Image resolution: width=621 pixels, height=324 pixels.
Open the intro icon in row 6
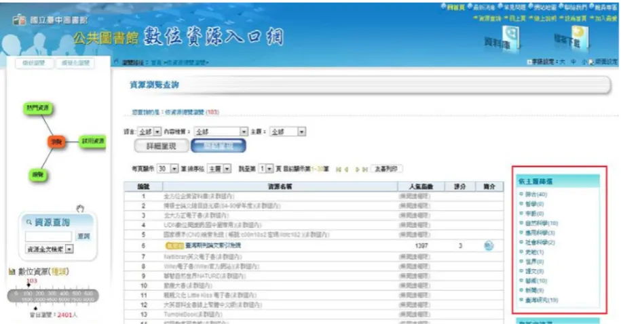(489, 245)
